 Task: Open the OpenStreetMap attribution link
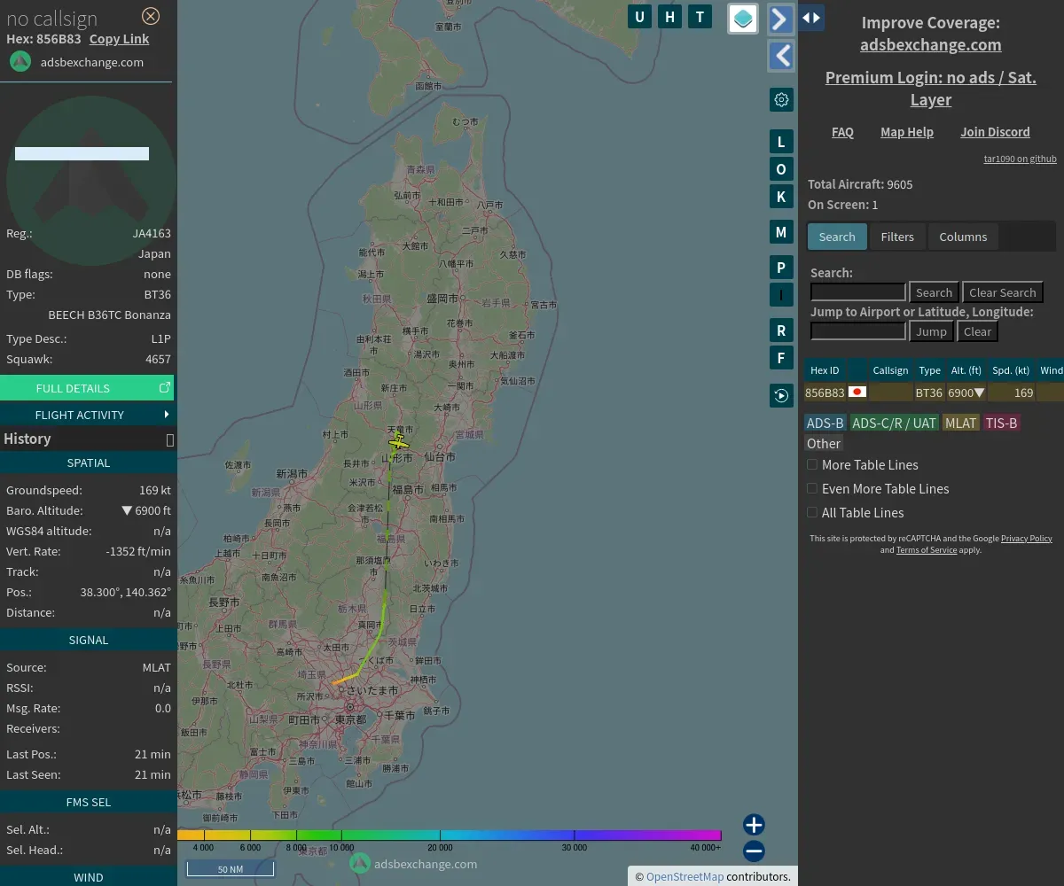[x=685, y=876]
